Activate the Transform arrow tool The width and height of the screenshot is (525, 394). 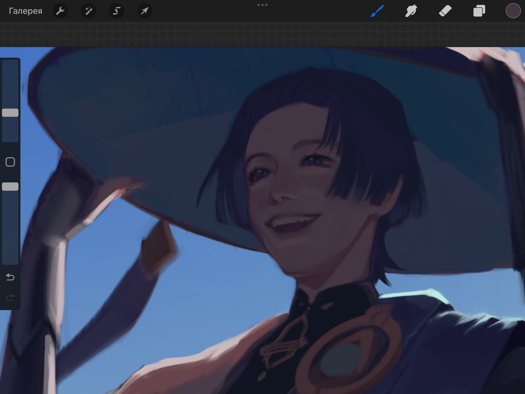pos(145,11)
